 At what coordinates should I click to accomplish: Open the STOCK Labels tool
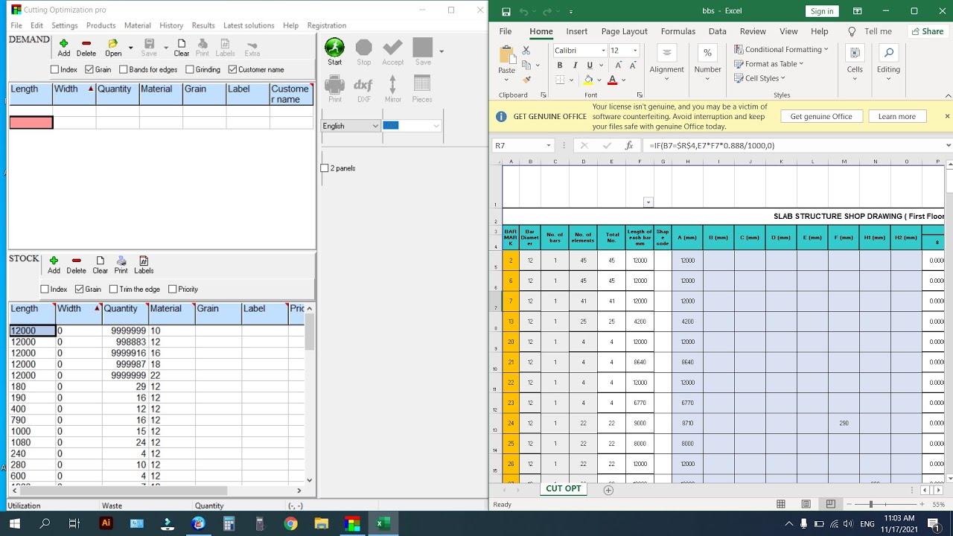(144, 265)
